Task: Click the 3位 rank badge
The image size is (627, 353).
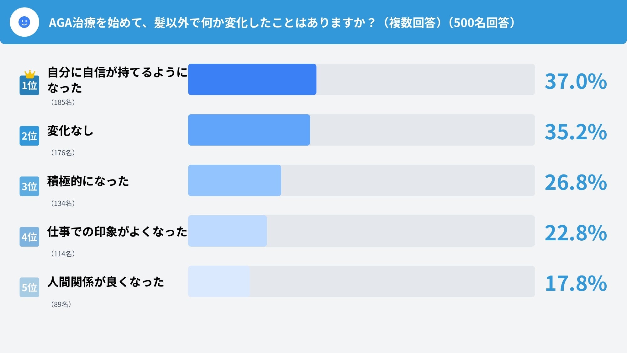Action: point(29,186)
